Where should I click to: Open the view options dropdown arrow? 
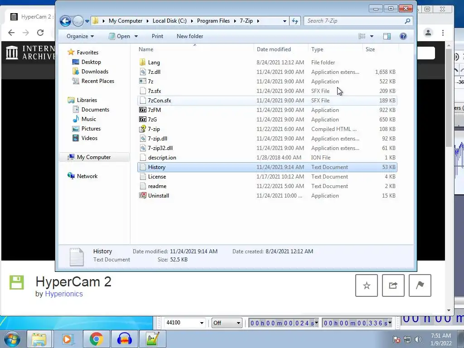click(372, 36)
